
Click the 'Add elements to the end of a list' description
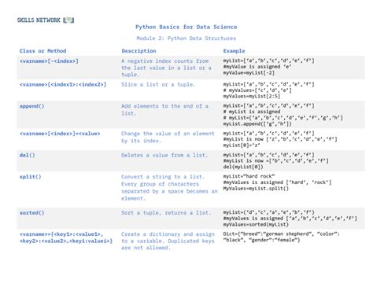pyautogui.click(x=164, y=109)
